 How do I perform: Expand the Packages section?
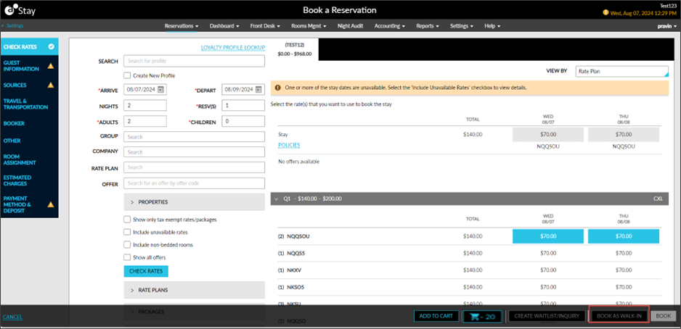point(194,311)
